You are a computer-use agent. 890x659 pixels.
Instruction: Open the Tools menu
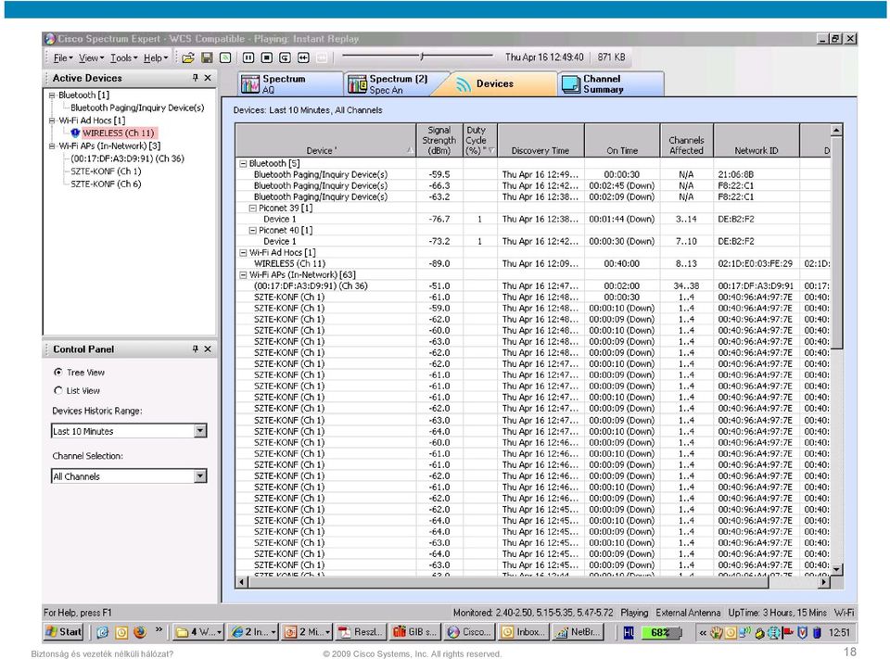(x=123, y=57)
